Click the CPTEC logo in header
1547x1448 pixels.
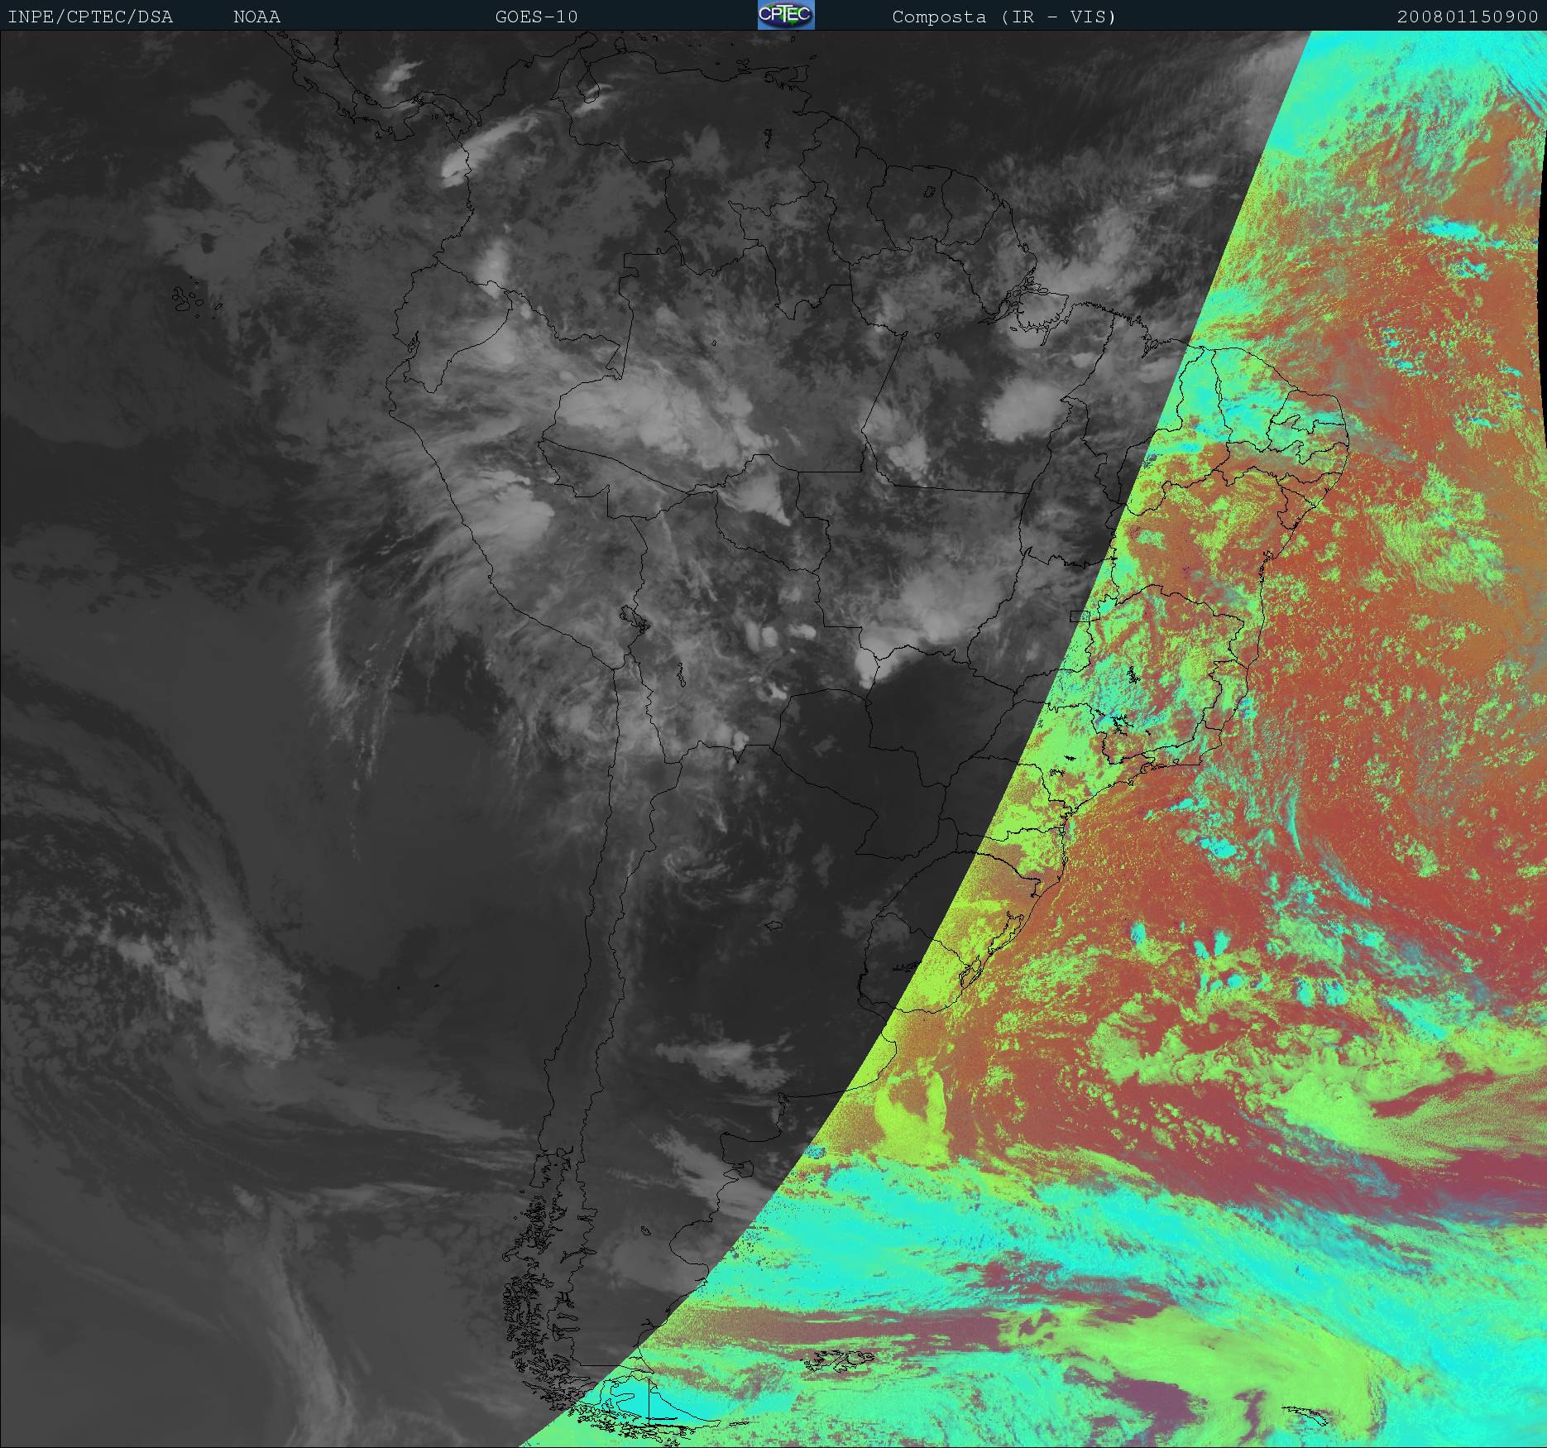tap(785, 16)
